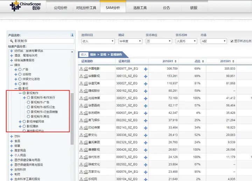Open 选择科目 dropdown showing 收入
The width and height of the screenshot is (252, 181).
coord(98,41)
